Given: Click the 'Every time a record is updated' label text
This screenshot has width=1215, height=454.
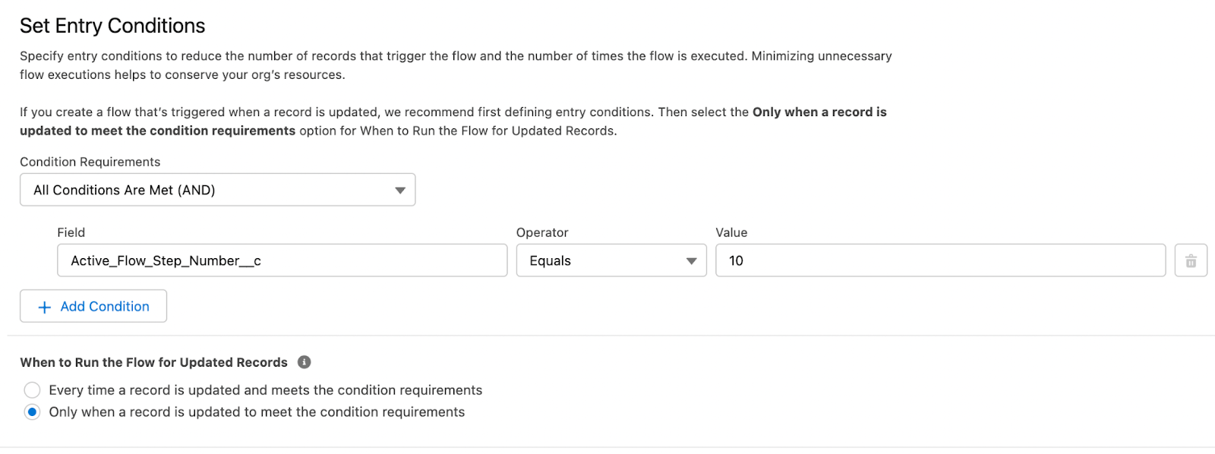Looking at the screenshot, I should coord(265,390).
